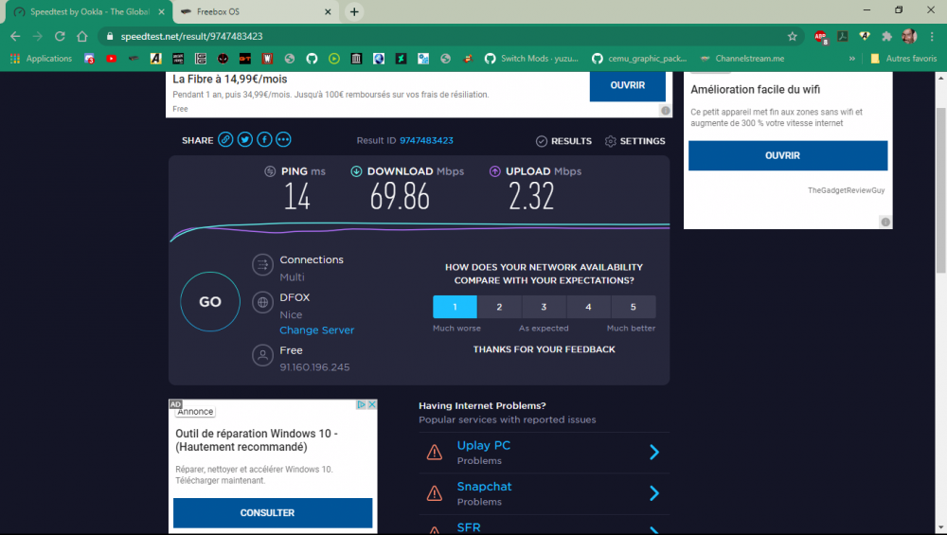The width and height of the screenshot is (947, 535).
Task: Click the copy link share icon
Action: 225,140
